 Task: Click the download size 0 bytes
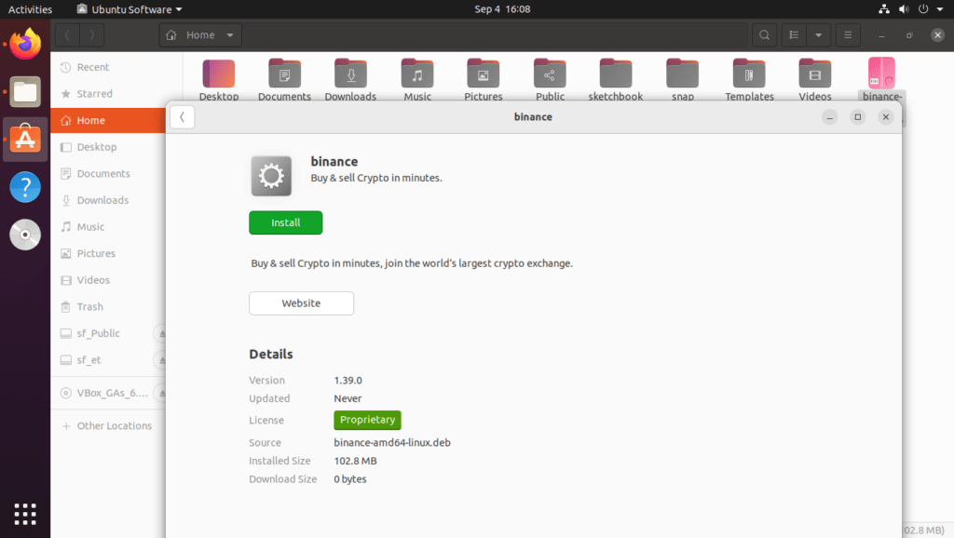pos(350,479)
